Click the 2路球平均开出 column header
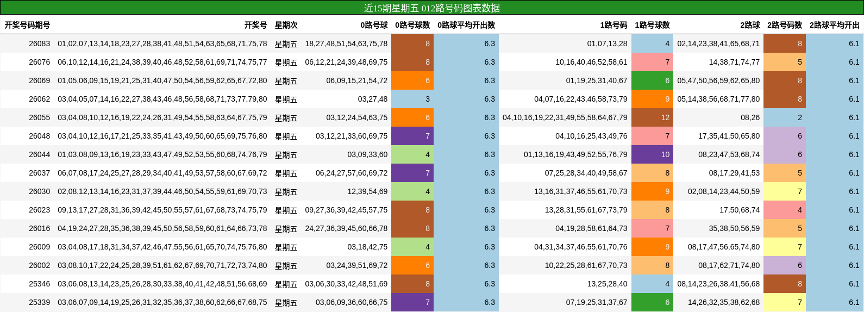This screenshot has height=312, width=864. 835,25
